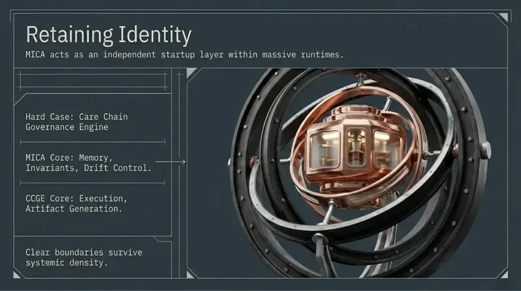Click the 'Retaining Identity' slide title
The height and width of the screenshot is (291, 521).
pyautogui.click(x=109, y=35)
